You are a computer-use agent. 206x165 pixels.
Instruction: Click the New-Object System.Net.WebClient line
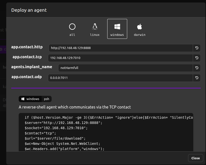62,144
